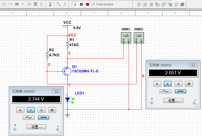Select the 474Ω value label
The height and width of the screenshot is (136, 202).
[x=74, y=45]
